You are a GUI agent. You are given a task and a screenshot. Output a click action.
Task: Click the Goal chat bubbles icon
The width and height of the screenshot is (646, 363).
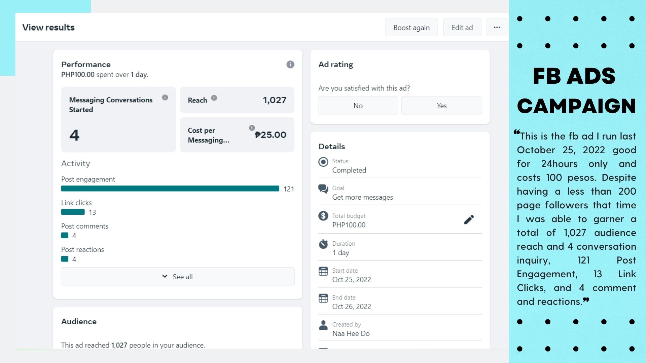click(x=323, y=189)
